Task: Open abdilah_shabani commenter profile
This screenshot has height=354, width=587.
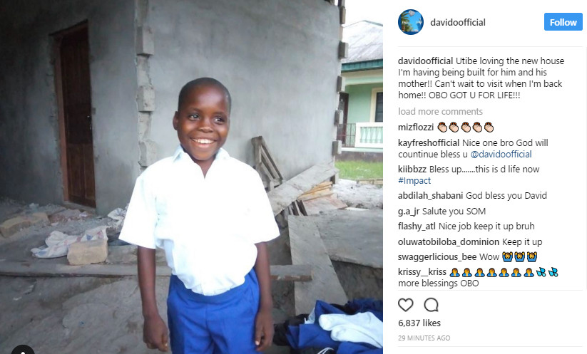Action: pos(431,195)
